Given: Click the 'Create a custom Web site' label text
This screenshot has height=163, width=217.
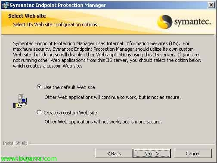Looking at the screenshot, I should tap(70, 113).
